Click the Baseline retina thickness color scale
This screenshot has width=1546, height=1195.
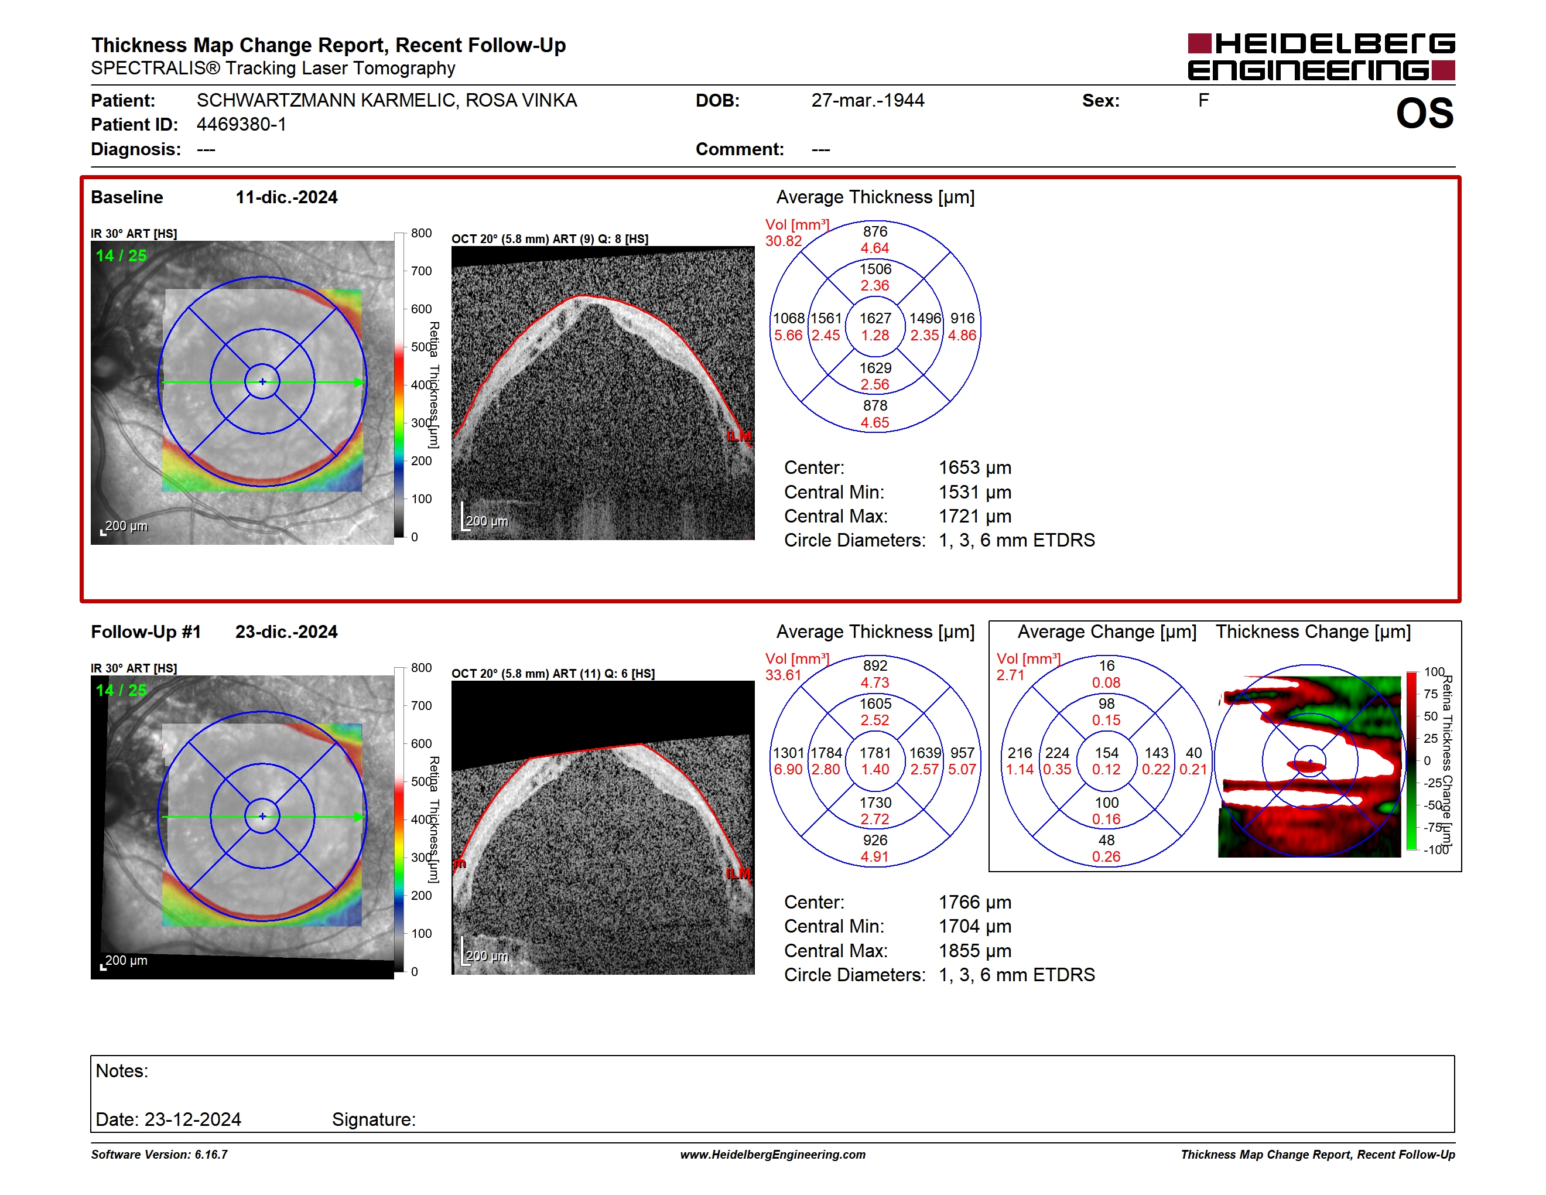[399, 385]
